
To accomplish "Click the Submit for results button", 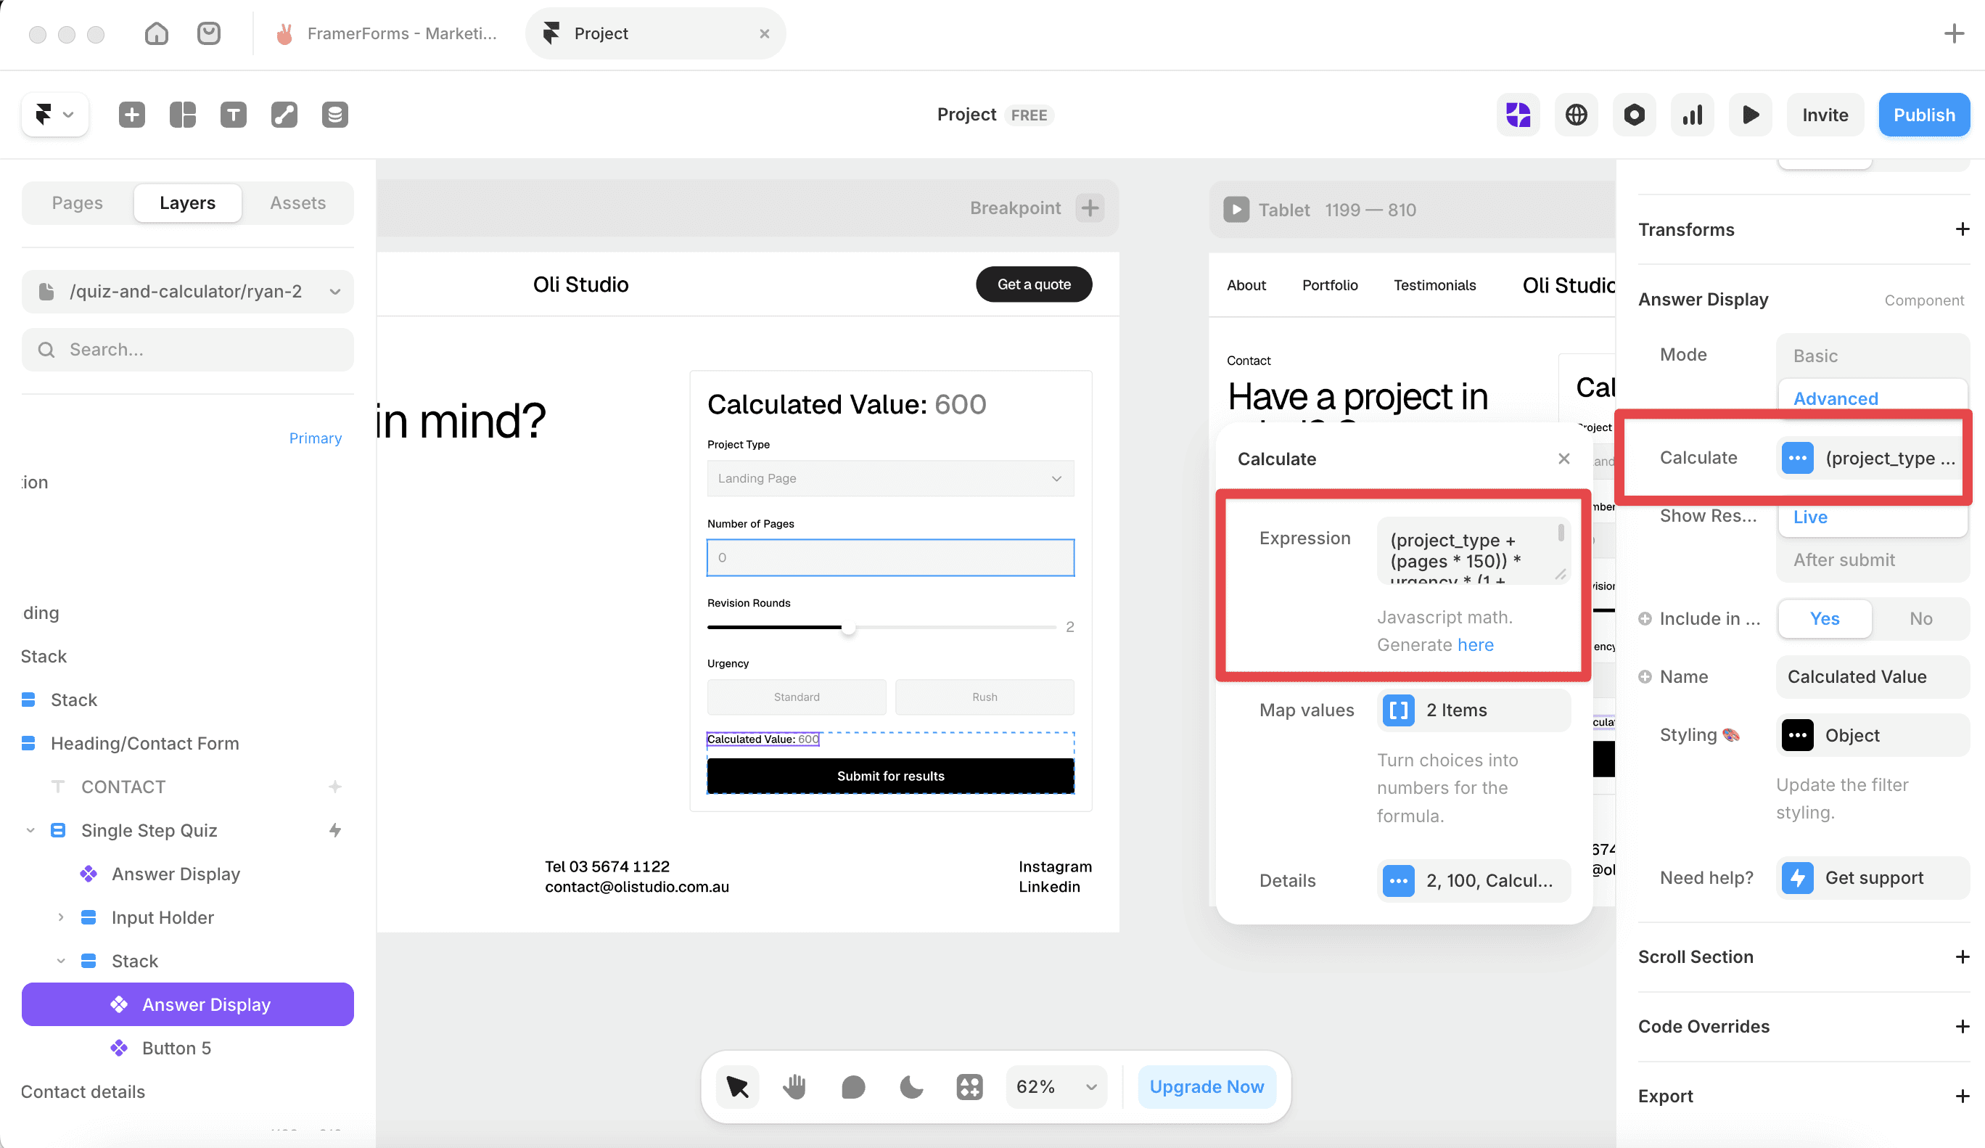I will [890, 776].
